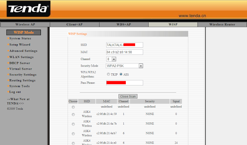
Task: Open the Client+AP tab
Action: [74, 25]
